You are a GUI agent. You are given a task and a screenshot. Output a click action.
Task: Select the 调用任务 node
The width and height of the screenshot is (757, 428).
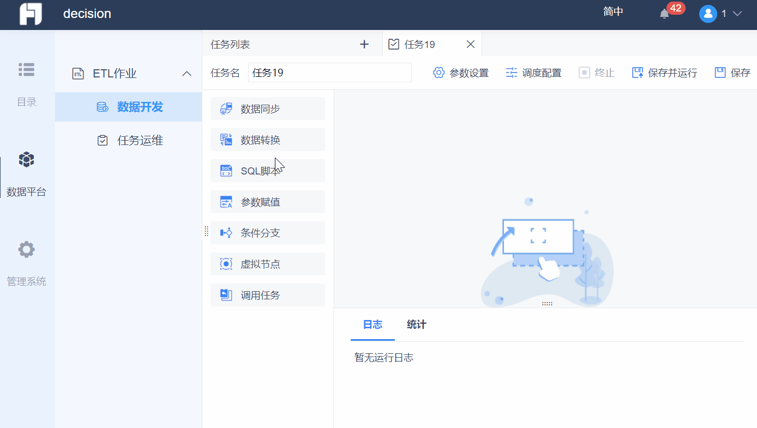click(x=268, y=295)
